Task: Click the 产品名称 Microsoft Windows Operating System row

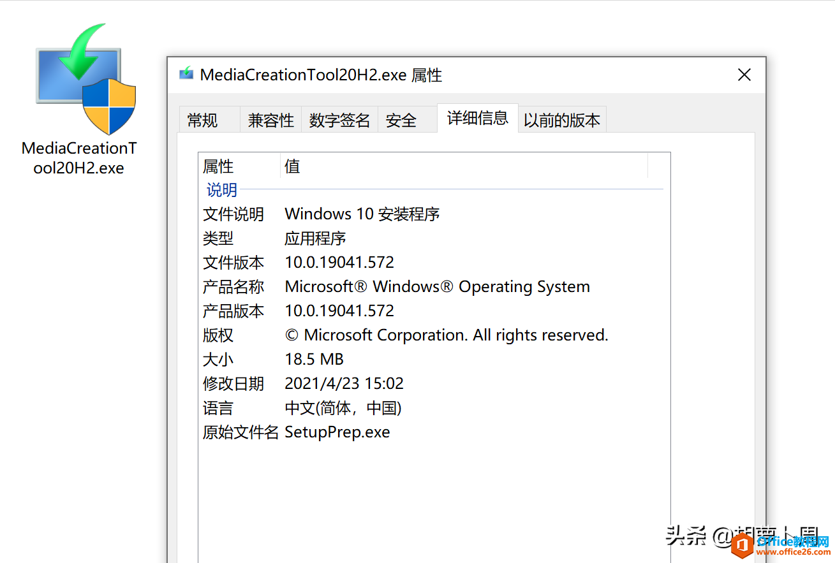Action: click(x=437, y=287)
